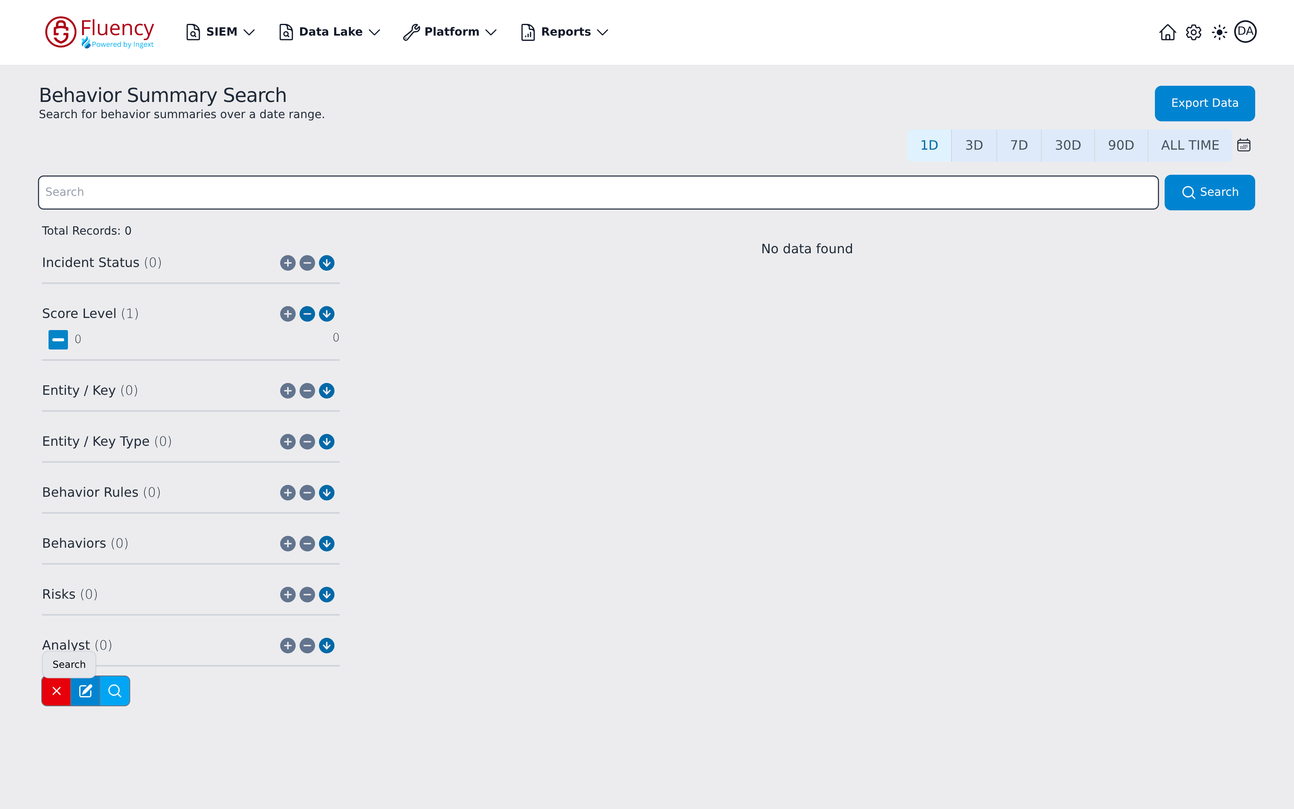Viewport: 1294px width, 809px height.
Task: Expand Entity / Key with down arrow
Action: pyautogui.click(x=327, y=391)
